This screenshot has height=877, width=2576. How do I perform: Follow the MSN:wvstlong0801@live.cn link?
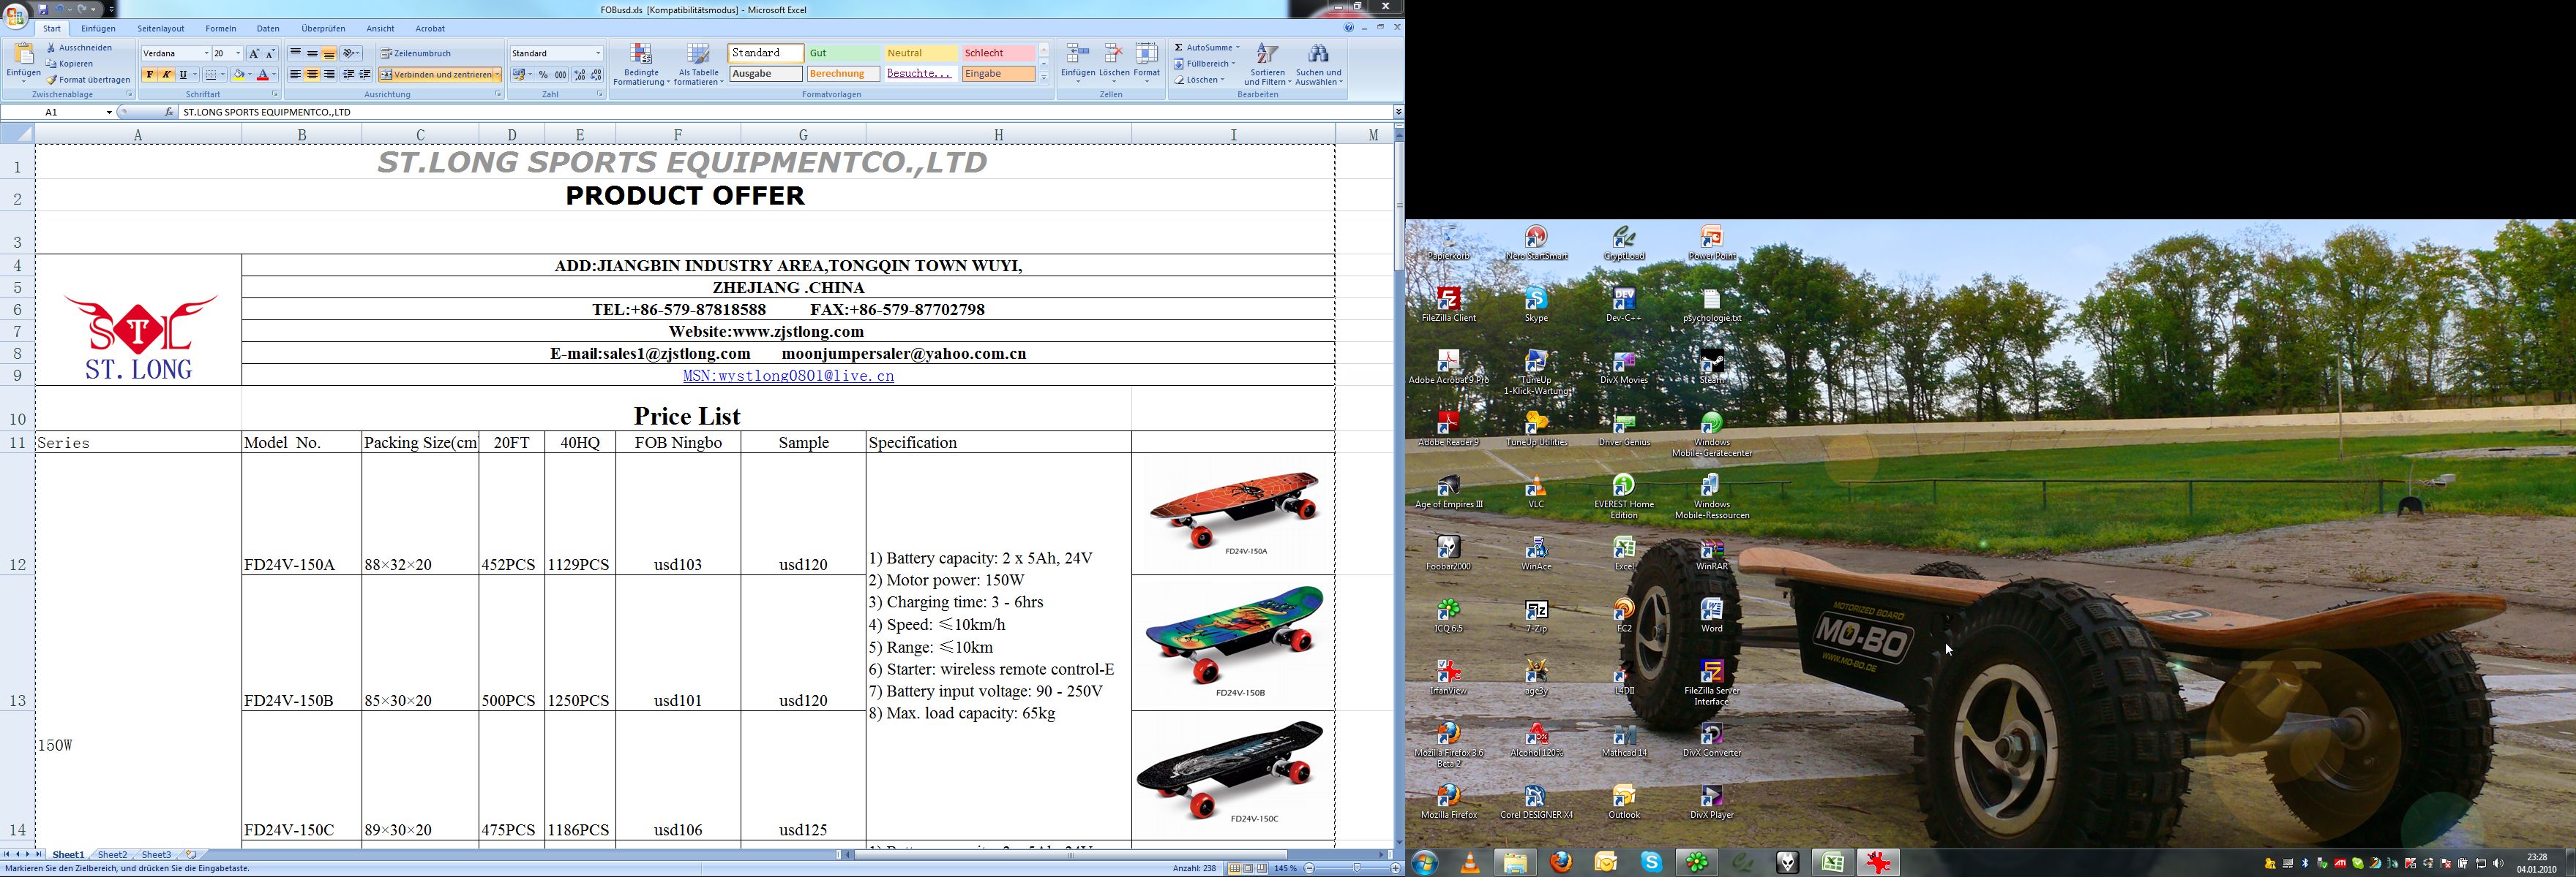pyautogui.click(x=788, y=376)
